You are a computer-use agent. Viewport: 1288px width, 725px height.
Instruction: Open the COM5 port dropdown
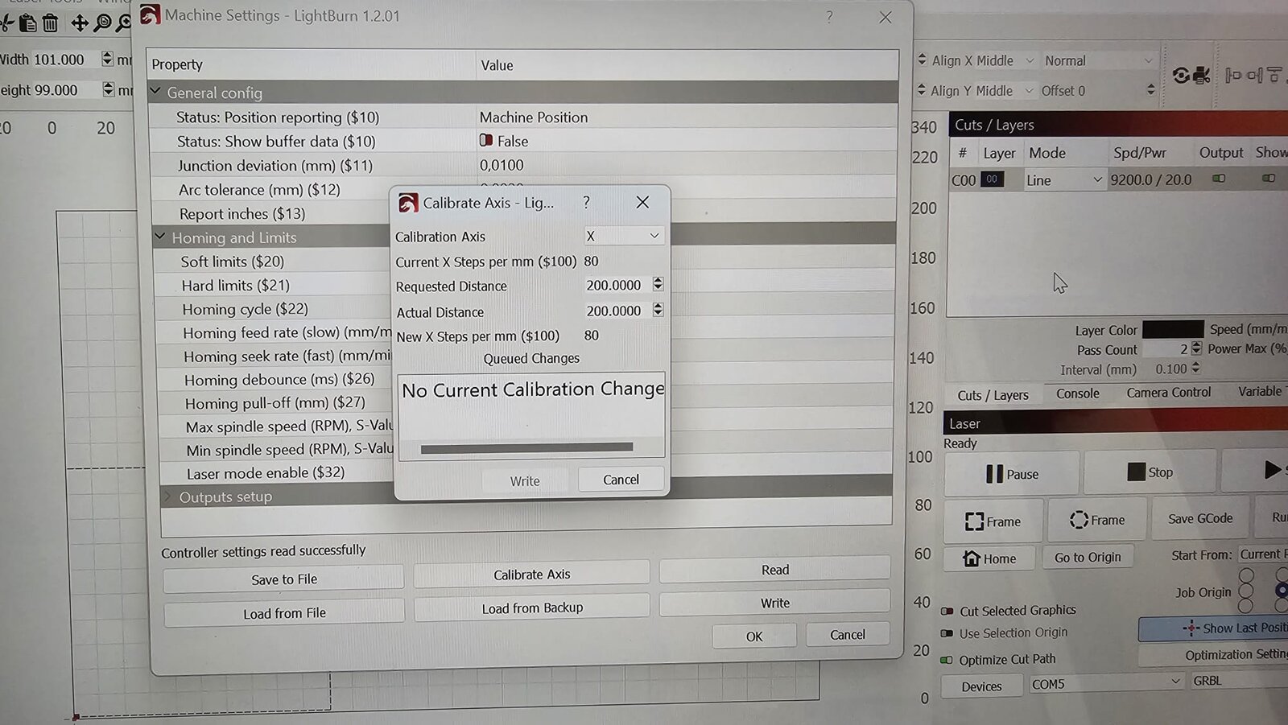pos(1106,683)
